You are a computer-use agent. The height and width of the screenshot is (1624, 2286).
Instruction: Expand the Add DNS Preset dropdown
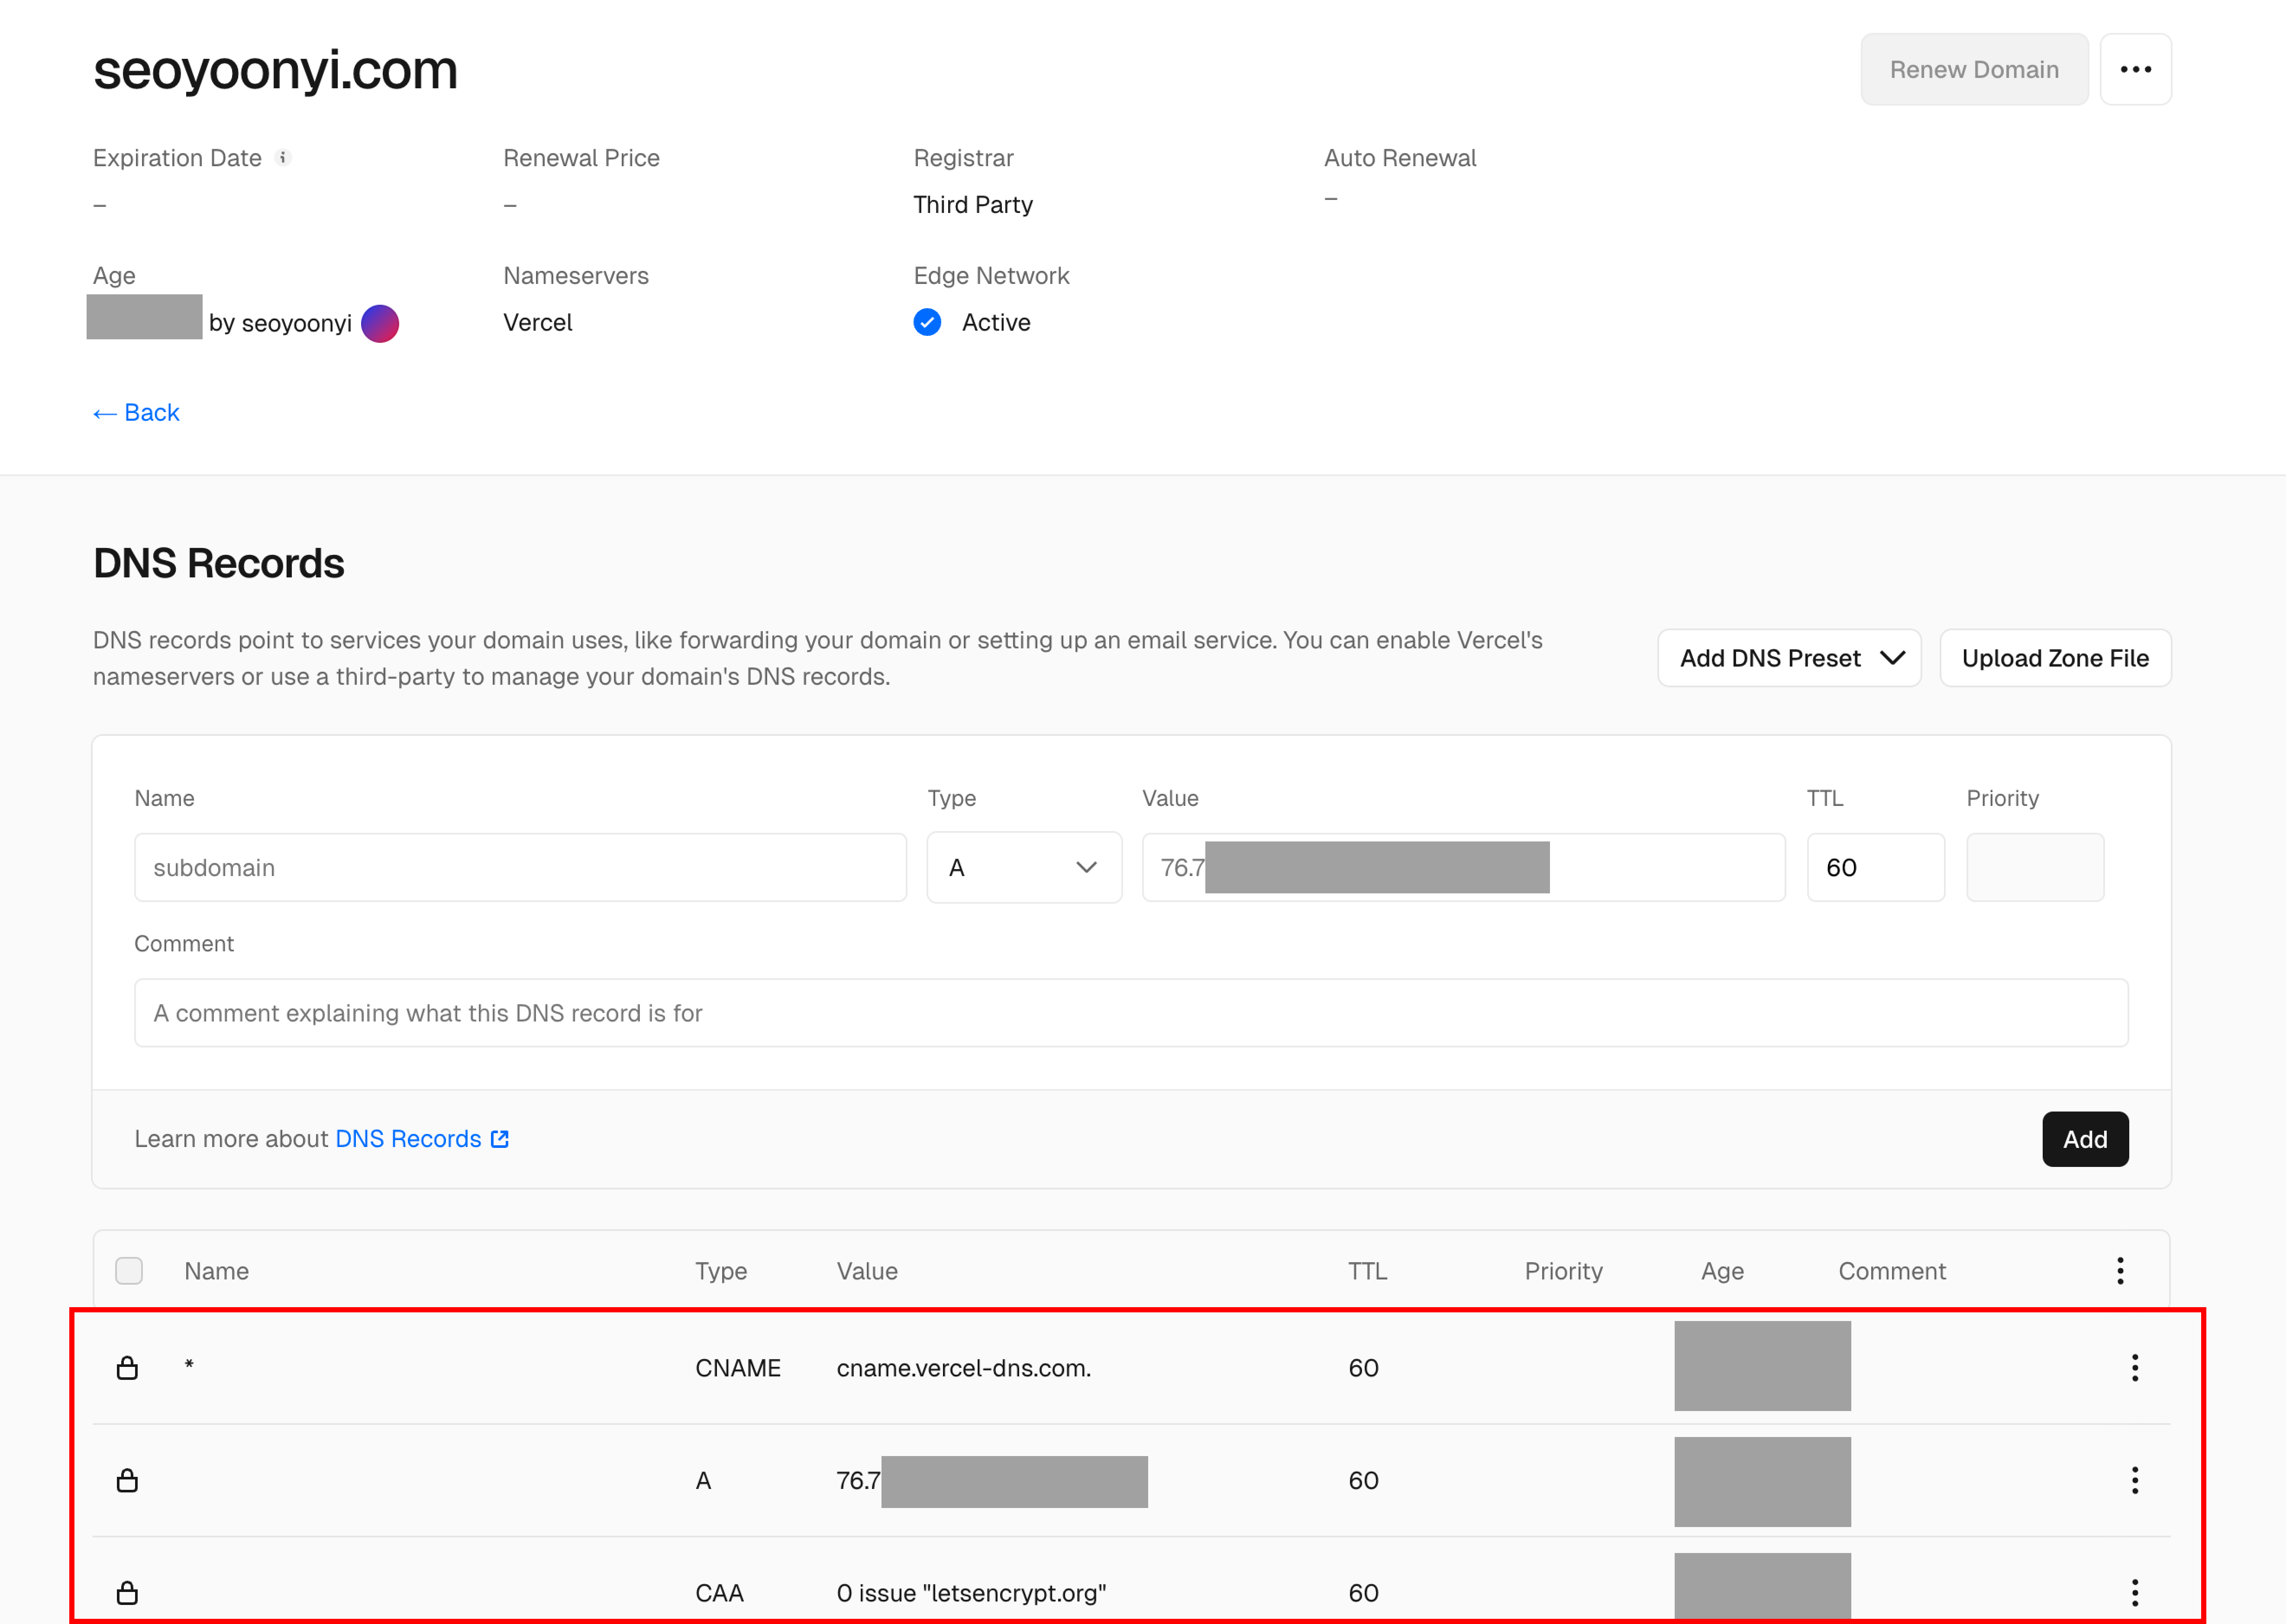(1789, 658)
